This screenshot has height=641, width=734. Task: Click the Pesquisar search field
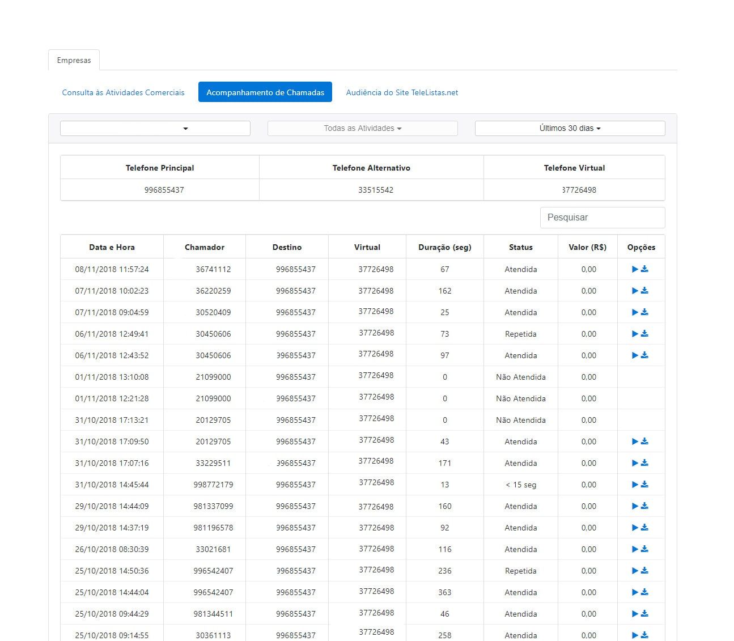(602, 218)
